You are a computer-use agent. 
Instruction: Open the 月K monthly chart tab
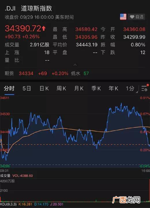tap(79, 88)
